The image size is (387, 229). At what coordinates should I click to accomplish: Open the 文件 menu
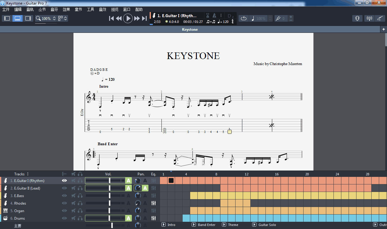(6, 9)
